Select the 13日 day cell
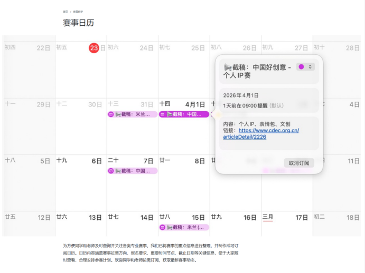 (x=80, y=224)
